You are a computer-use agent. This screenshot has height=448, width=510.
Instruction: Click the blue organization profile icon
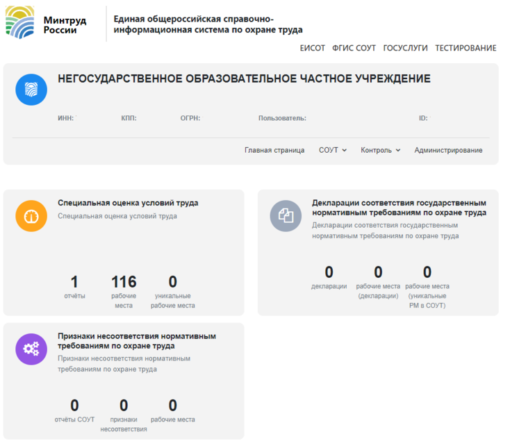(x=31, y=90)
